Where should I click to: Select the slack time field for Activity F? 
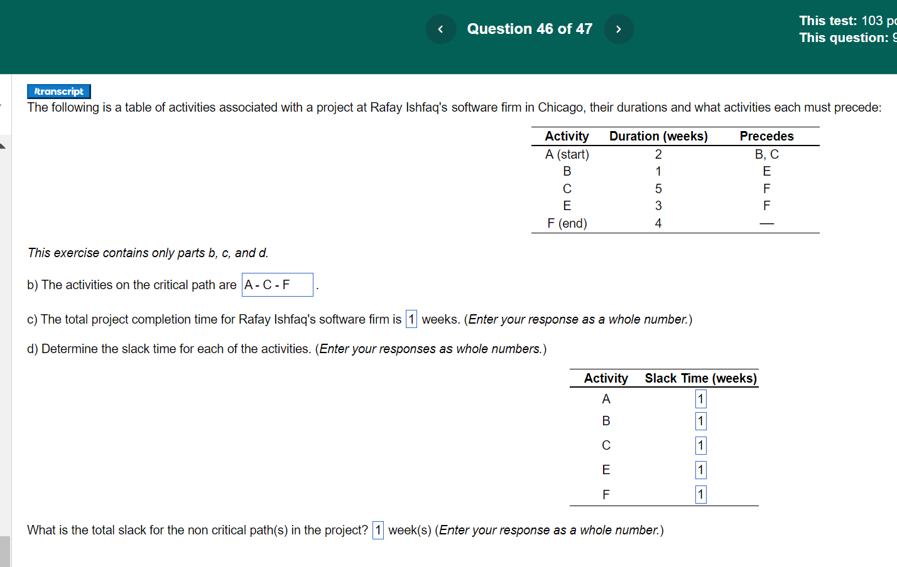(700, 494)
